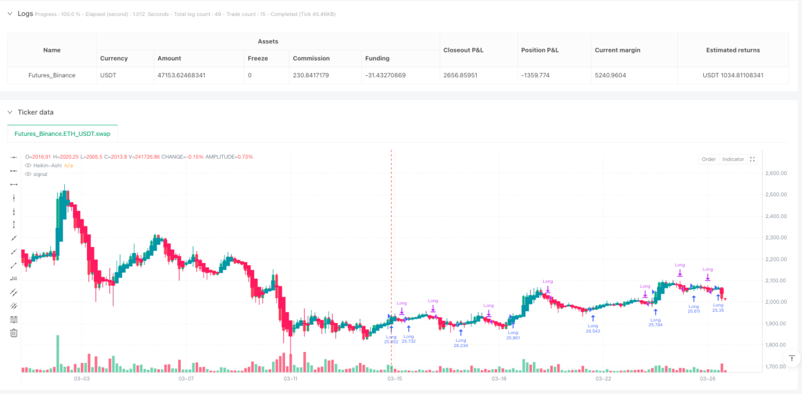
Task: Toggle the Order overlay button
Action: (708, 159)
